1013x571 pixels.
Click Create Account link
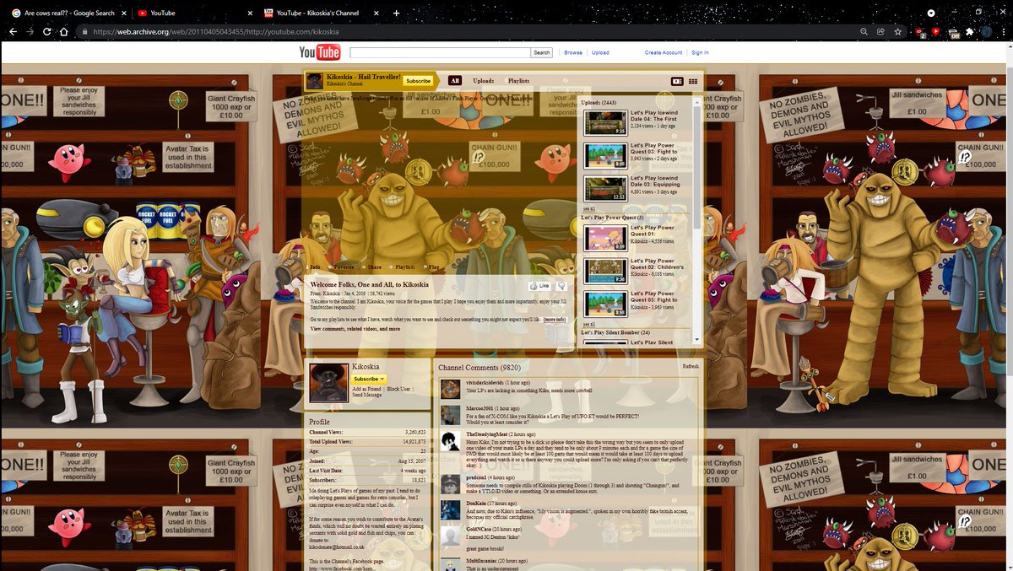[664, 52]
